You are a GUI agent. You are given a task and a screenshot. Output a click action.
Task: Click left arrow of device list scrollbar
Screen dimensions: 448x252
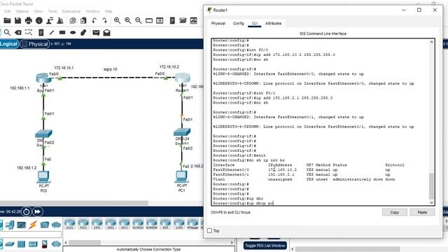click(x=66, y=243)
